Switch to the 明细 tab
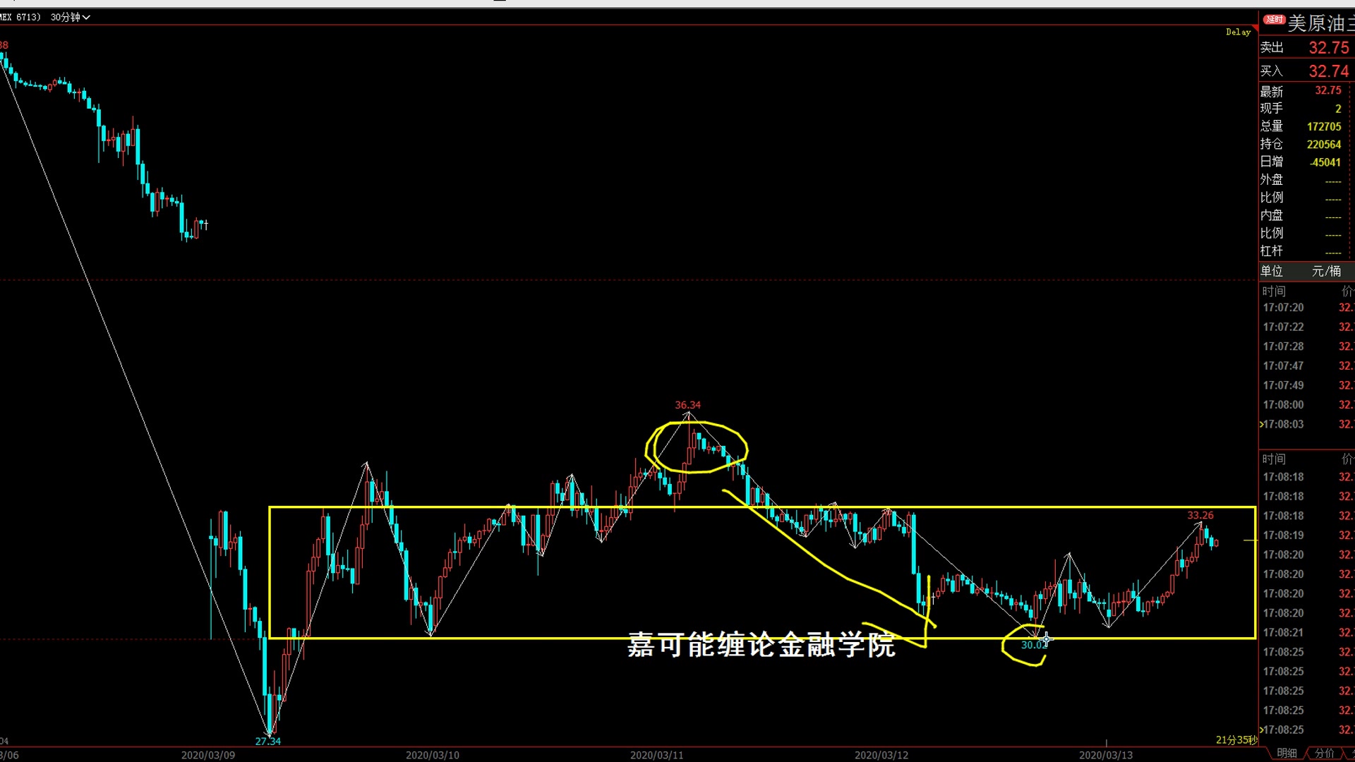The width and height of the screenshot is (1355, 762). point(1286,753)
